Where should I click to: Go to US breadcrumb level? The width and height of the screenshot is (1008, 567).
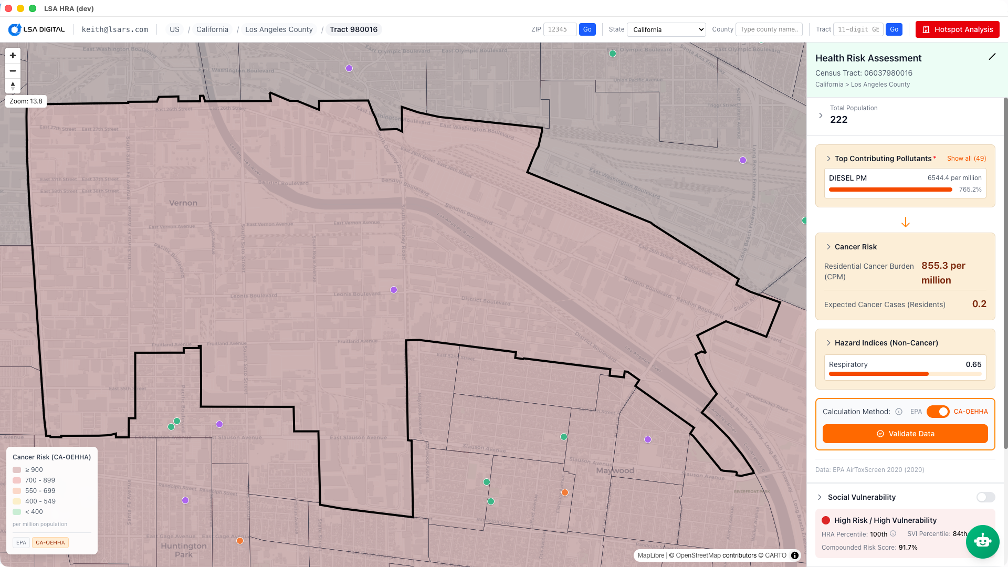pyautogui.click(x=174, y=29)
